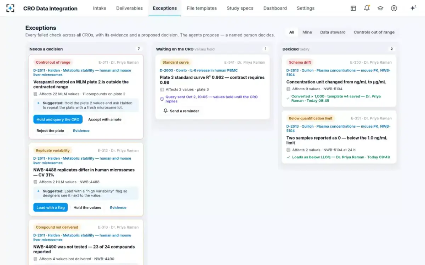Click exception ID E-350

(x=356, y=62)
